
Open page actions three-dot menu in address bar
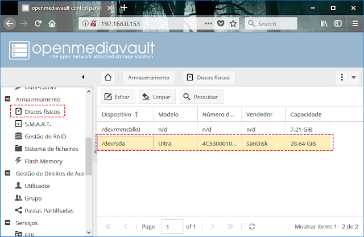(208, 23)
